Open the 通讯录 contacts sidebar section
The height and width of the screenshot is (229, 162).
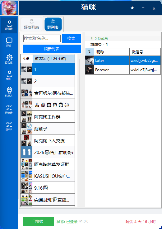coord(9,25)
